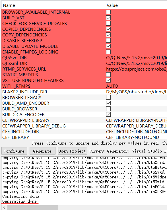Sort entries by the Name column header

tap(53, 5)
